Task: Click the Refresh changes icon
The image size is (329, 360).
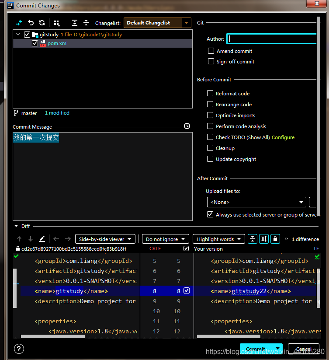Action: [x=42, y=23]
